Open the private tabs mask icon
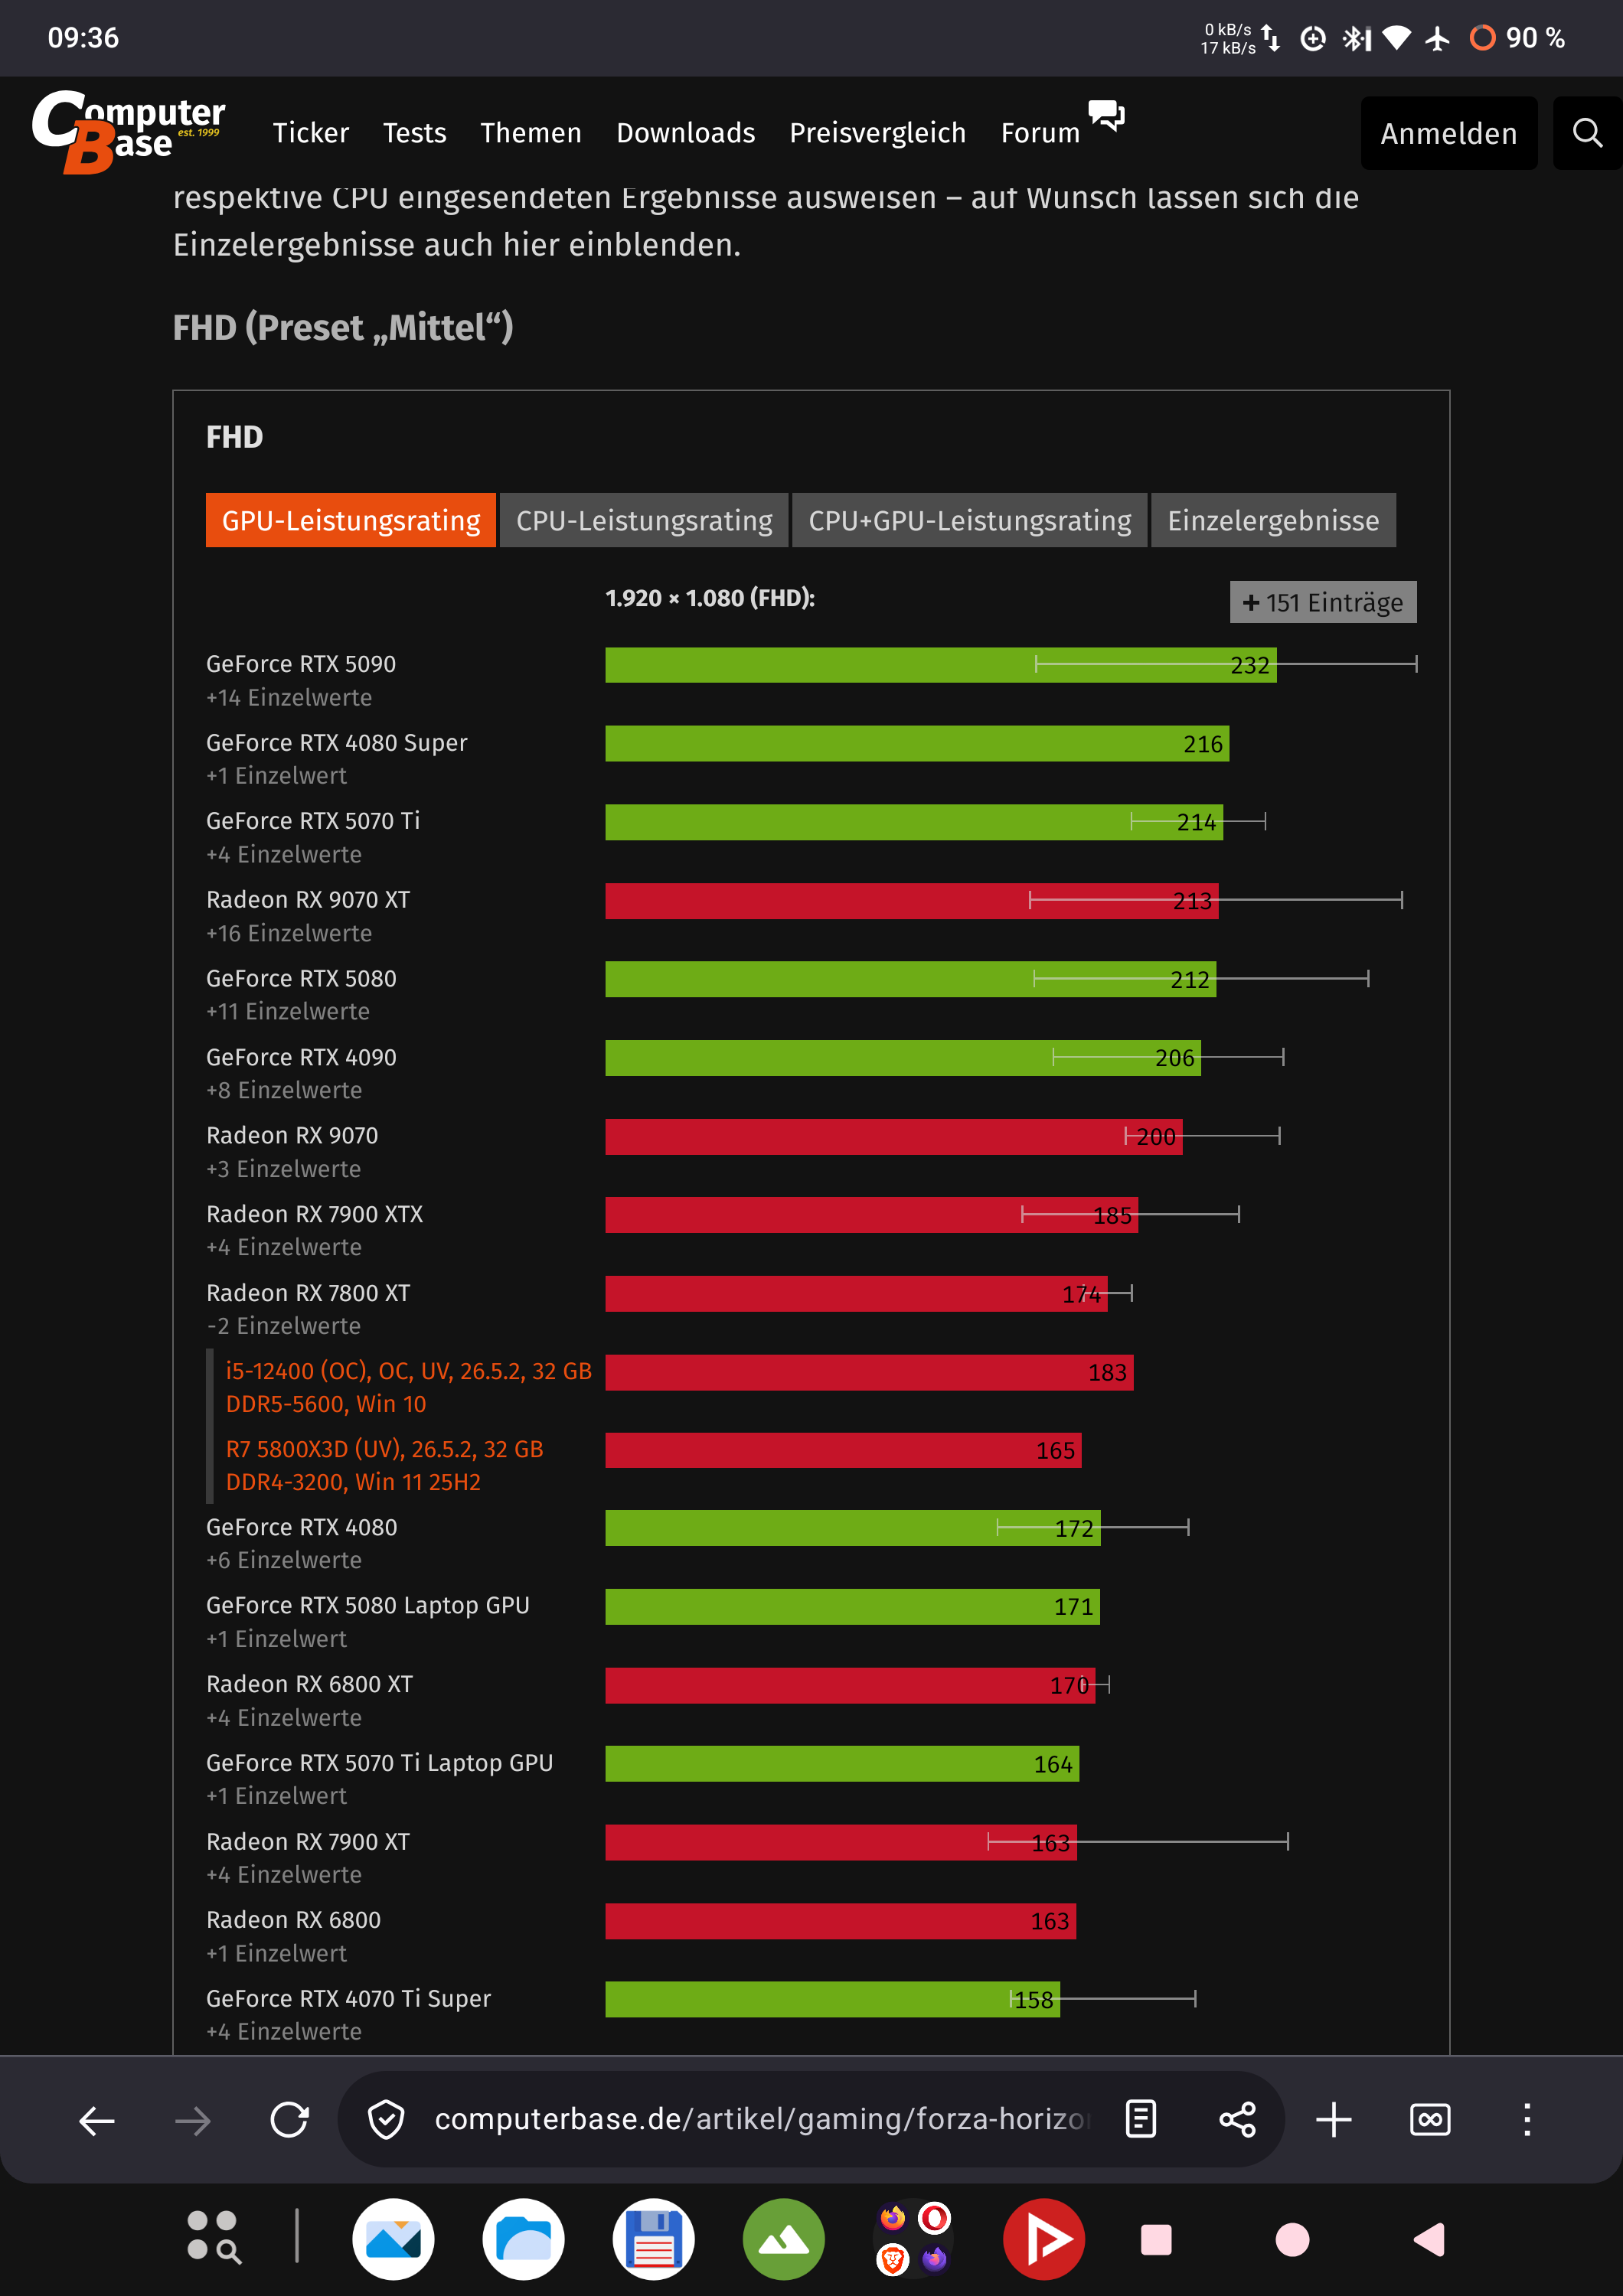This screenshot has height=2296, width=1623. (x=1430, y=2119)
